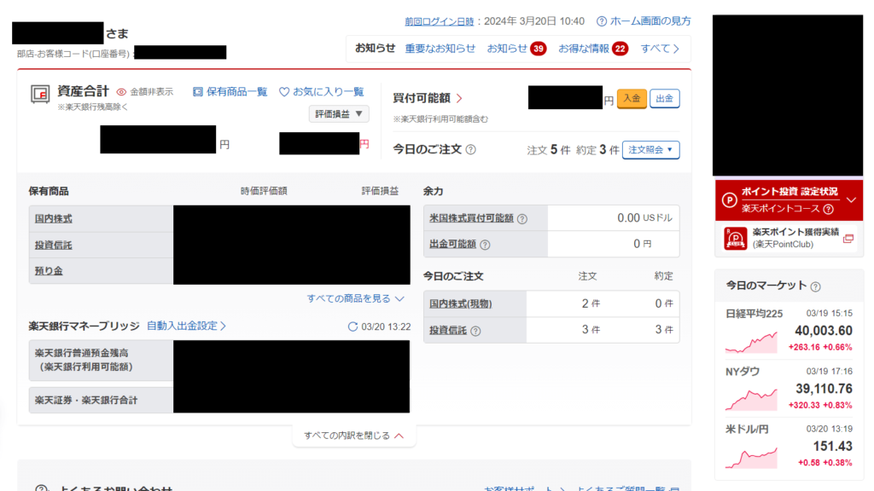Expand the ポイント投資 設定状況 chevron
874x491 pixels.
[851, 199]
